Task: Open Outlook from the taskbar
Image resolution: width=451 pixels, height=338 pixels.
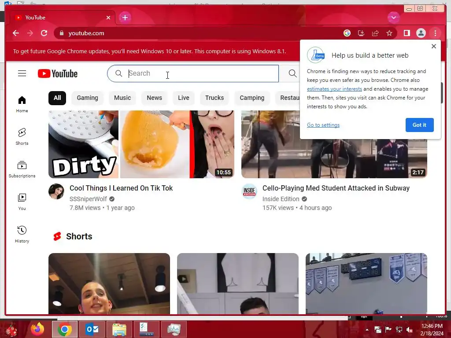Action: 92,329
